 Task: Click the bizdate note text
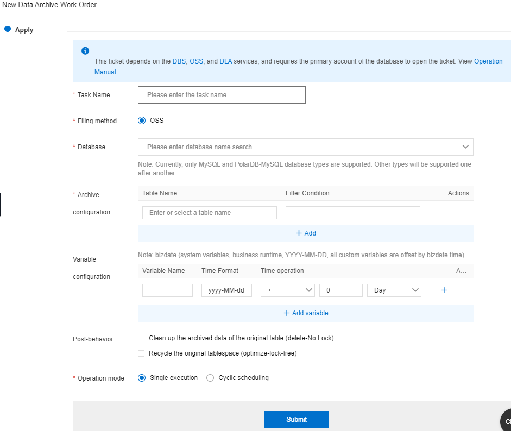pyautogui.click(x=301, y=255)
